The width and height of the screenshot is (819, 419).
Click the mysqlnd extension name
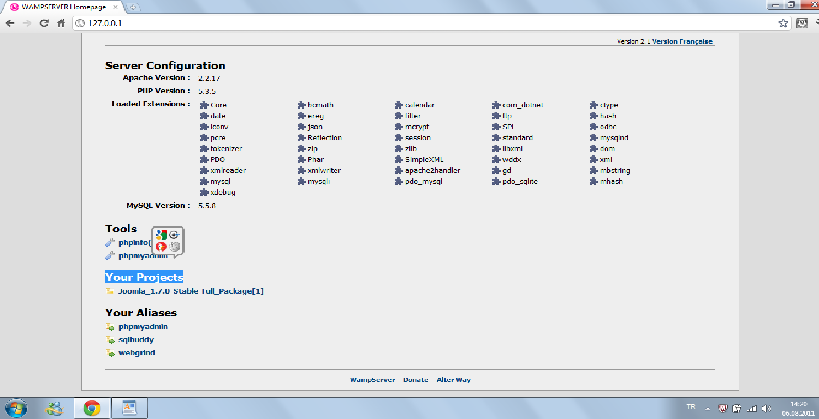[x=614, y=138]
